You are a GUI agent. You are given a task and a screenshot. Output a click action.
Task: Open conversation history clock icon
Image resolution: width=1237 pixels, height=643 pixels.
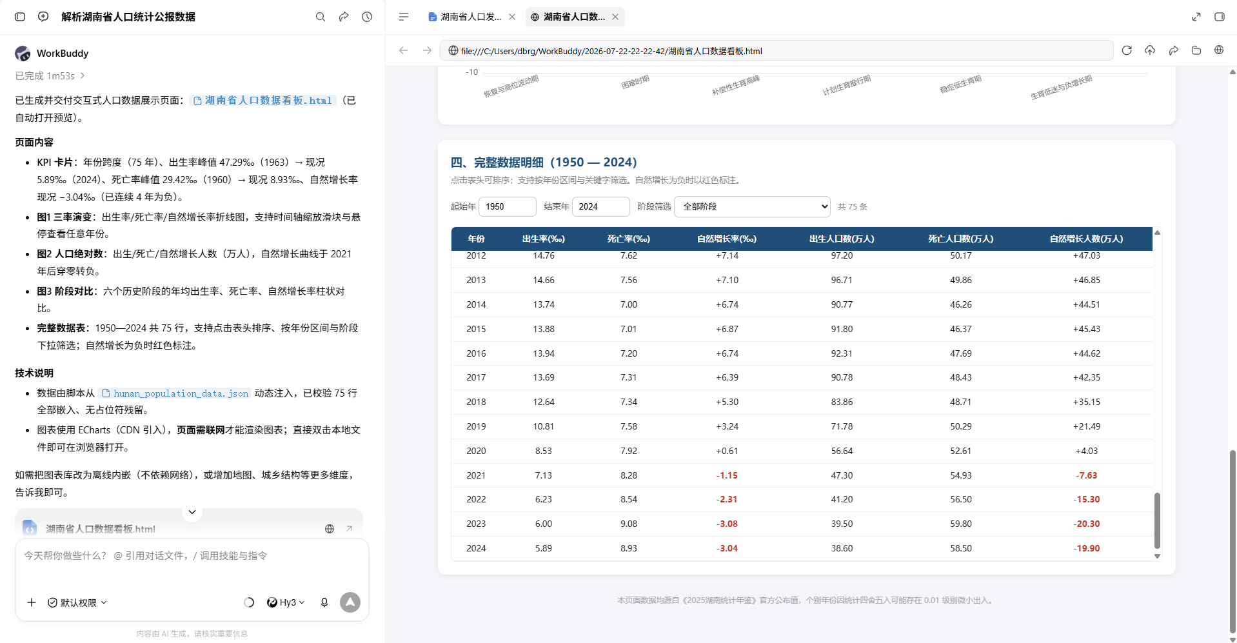[x=367, y=17]
